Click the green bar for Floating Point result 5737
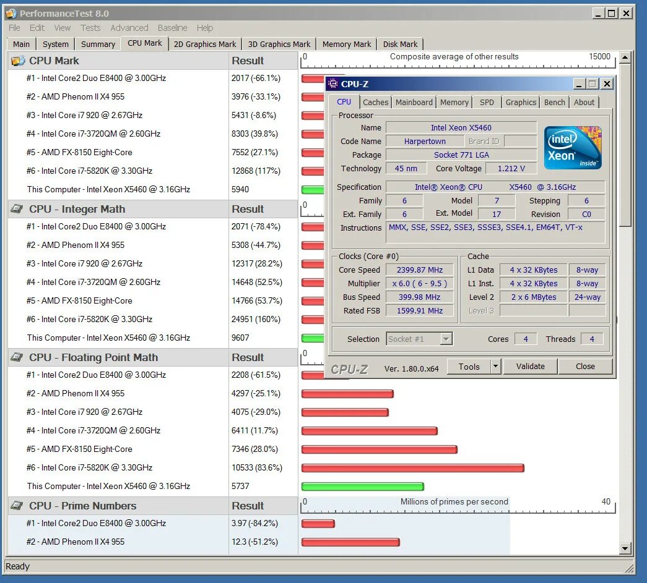Image resolution: width=647 pixels, height=583 pixels. [363, 487]
